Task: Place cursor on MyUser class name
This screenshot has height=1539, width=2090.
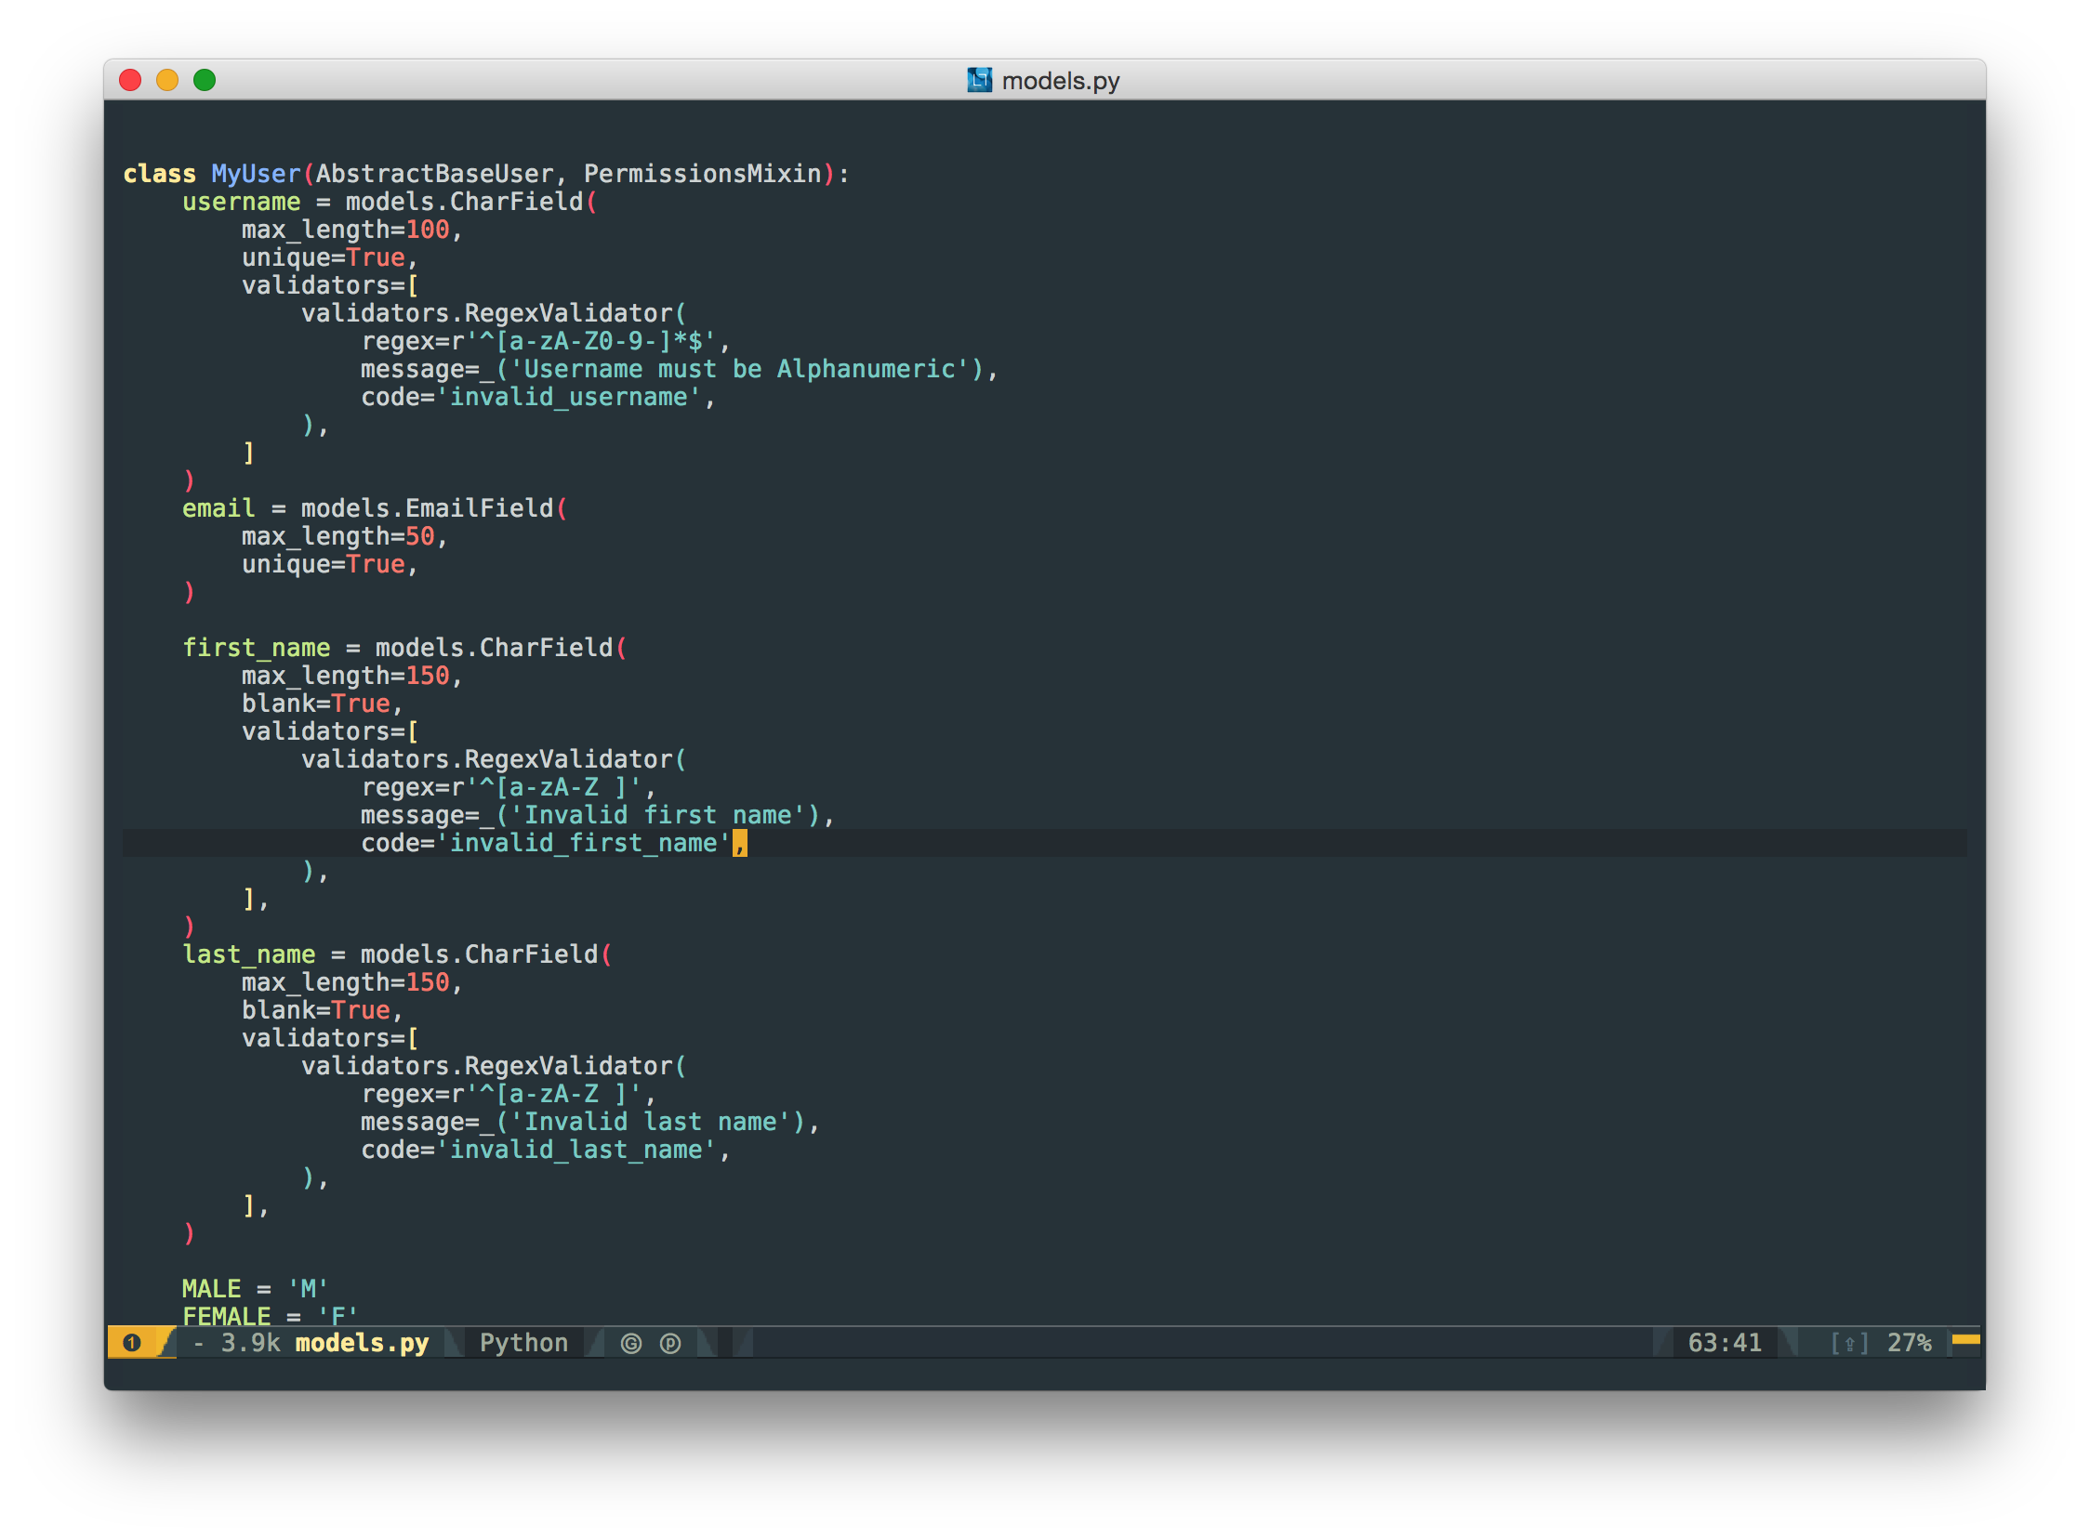Action: [256, 174]
